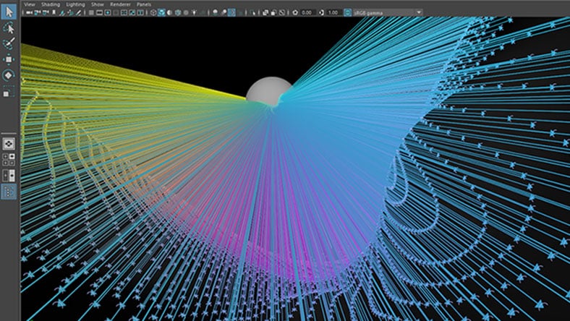This screenshot has height=321, width=570.
Task: Activate the Rotate tool
Action: (x=9, y=75)
